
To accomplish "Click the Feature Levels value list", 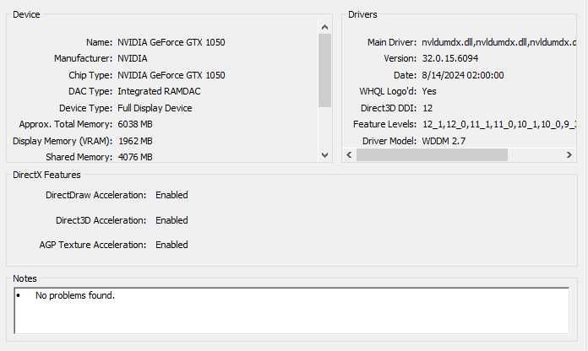I will (x=499, y=124).
